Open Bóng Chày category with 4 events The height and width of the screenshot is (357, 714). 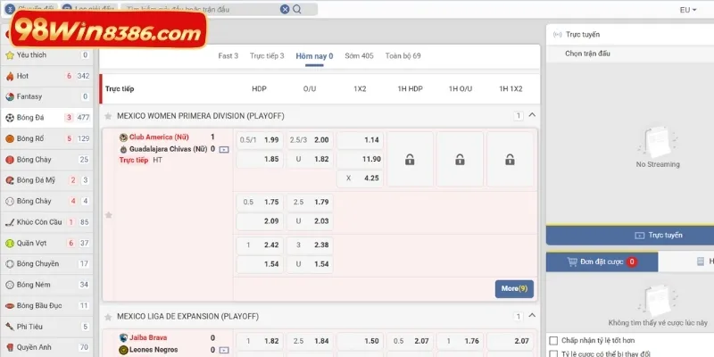tap(46, 201)
